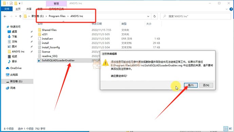Viewport: 234px width, 132px height.
Task: Open 下载 in the navigation pane
Action: point(15,36)
